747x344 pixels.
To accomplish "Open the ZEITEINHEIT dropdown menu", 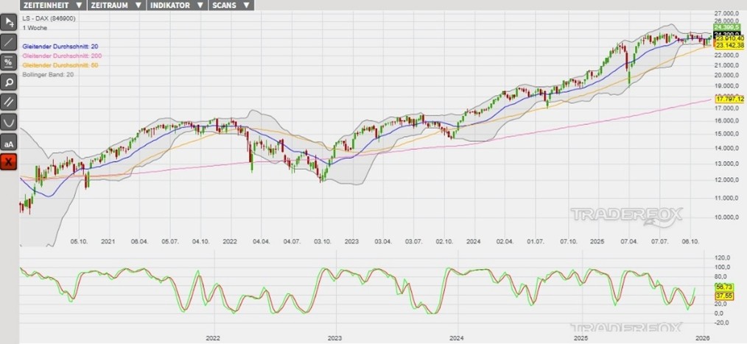I will coord(52,5).
